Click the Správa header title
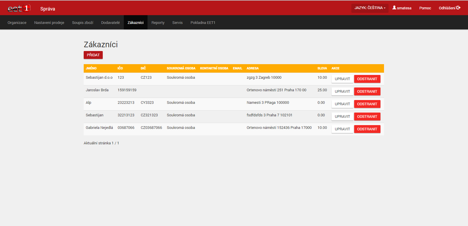 point(48,9)
